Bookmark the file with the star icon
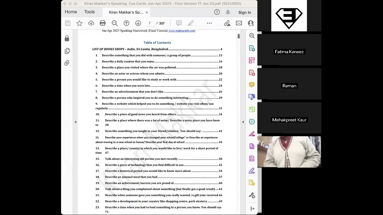 click(79, 23)
